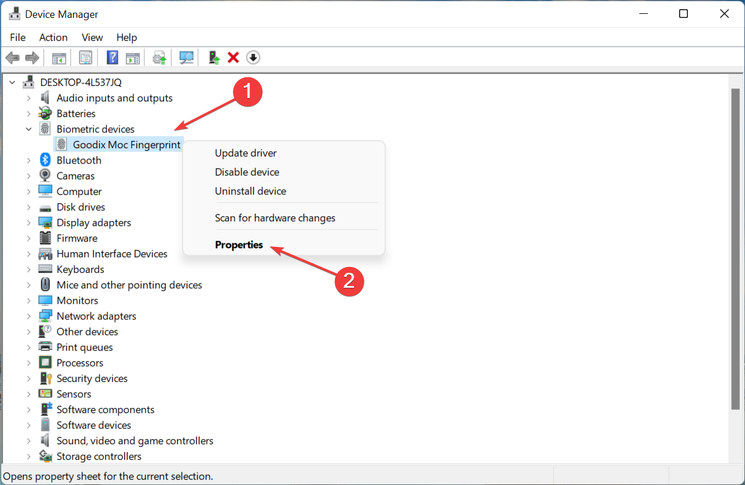745x485 pixels.
Task: Click the Goodix Moc Fingerprint device icon
Action: point(61,145)
